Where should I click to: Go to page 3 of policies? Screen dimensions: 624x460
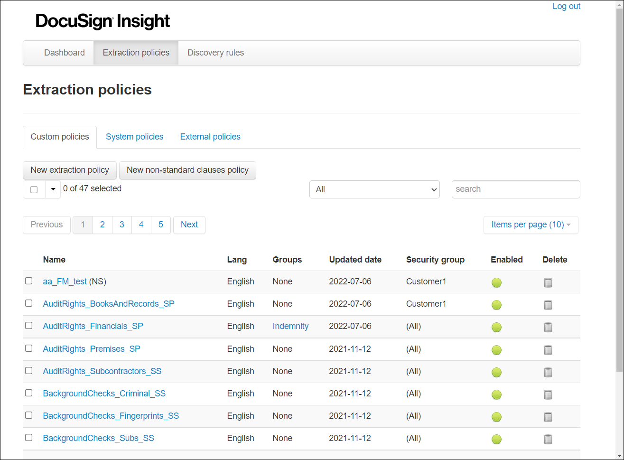click(x=121, y=225)
